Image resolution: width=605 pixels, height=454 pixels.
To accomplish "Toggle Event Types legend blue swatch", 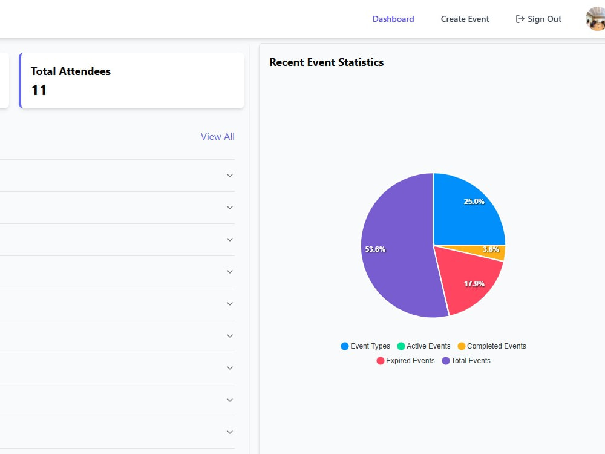I will (345, 346).
